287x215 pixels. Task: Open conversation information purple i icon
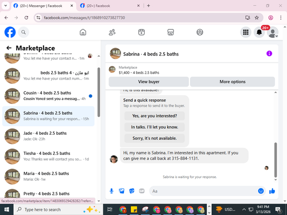pyautogui.click(x=269, y=53)
